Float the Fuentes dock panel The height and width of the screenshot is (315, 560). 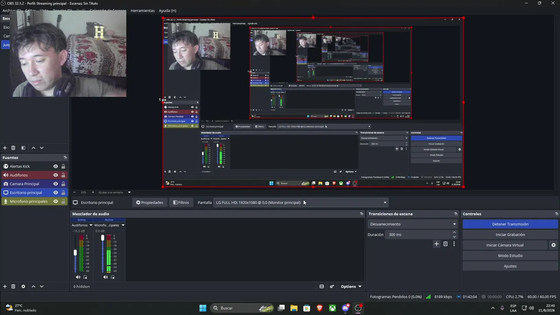tap(65, 157)
